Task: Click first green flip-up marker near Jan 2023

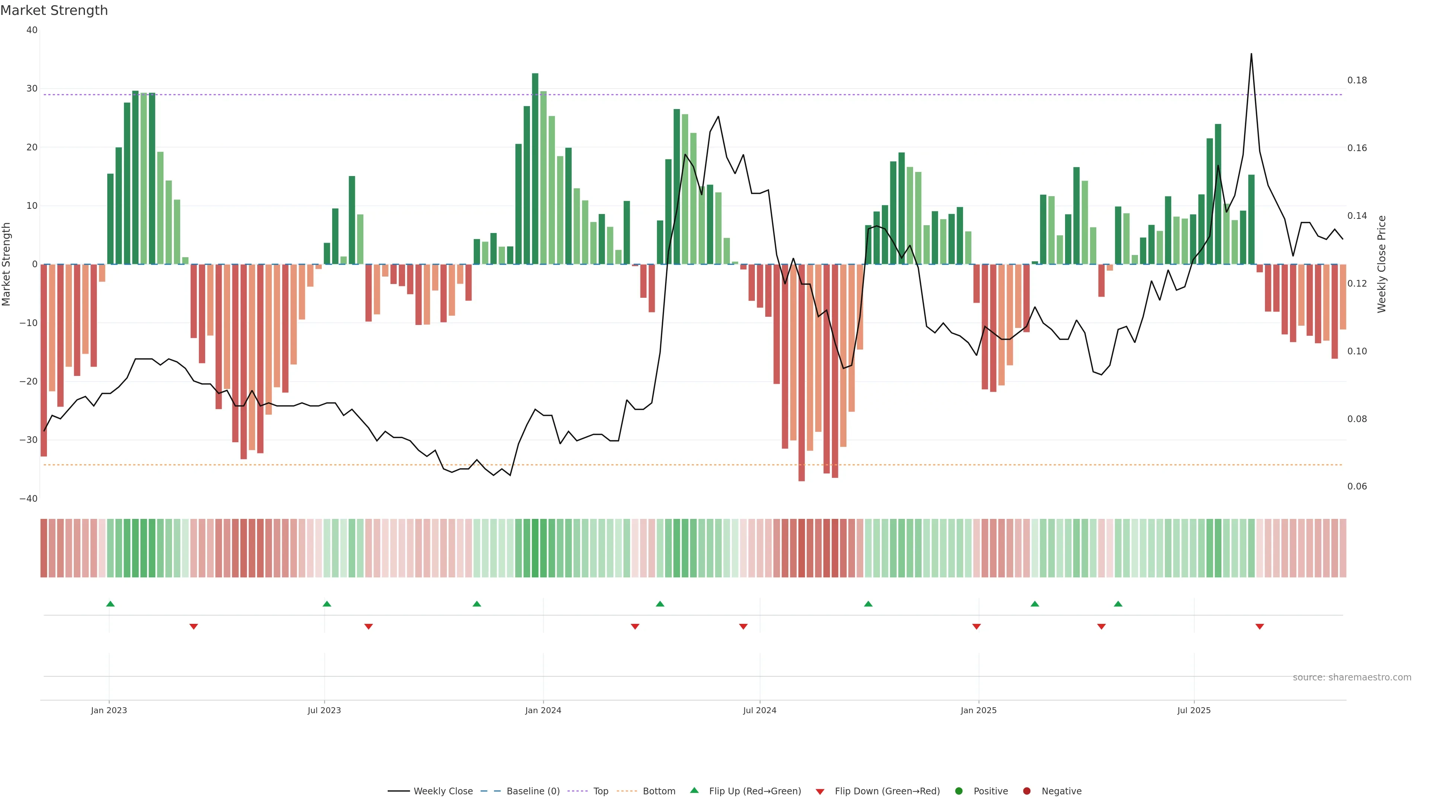Action: coord(111,604)
